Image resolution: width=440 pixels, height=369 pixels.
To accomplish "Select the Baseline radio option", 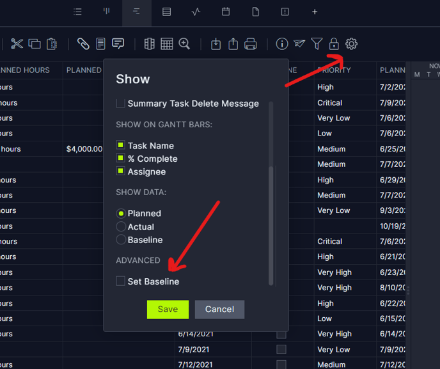I will click(121, 240).
